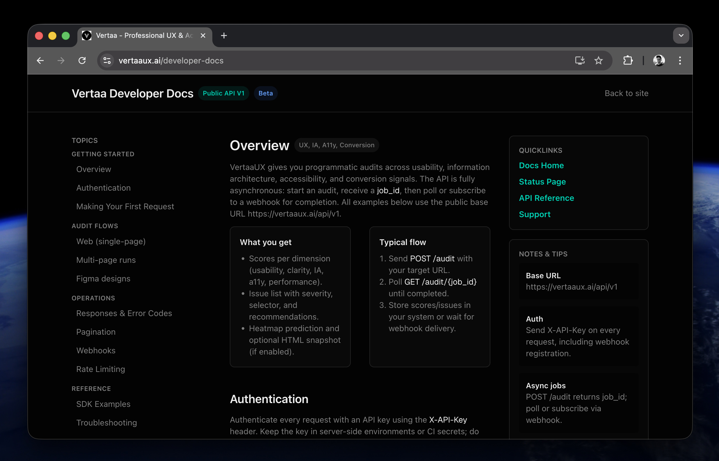Reload the developer docs page
This screenshot has width=719, height=461.
click(x=82, y=61)
